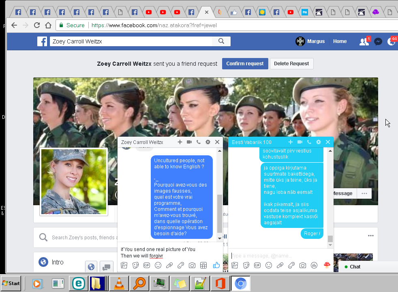This screenshot has height=292, width=398.
Task: Send mushroom emoji in Eesti Vabariik 100 chat
Action: click(327, 265)
